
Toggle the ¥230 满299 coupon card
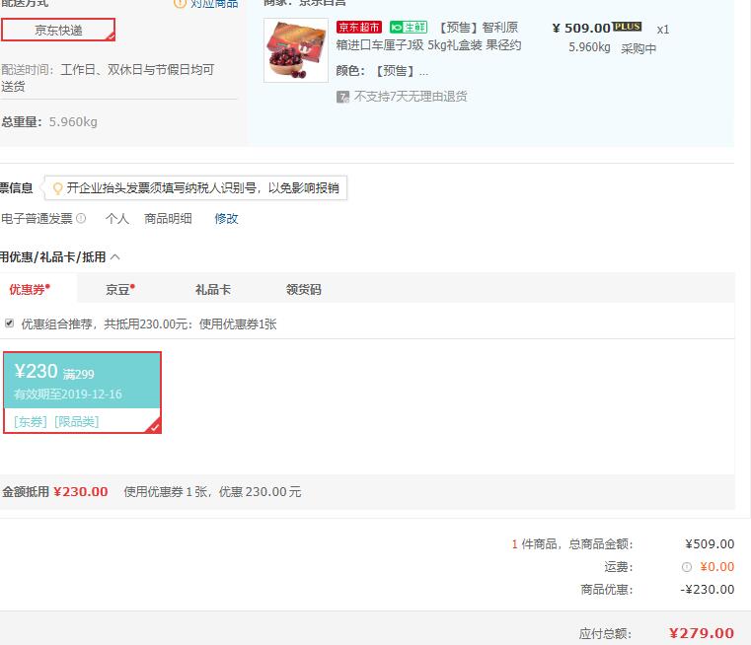tap(82, 393)
